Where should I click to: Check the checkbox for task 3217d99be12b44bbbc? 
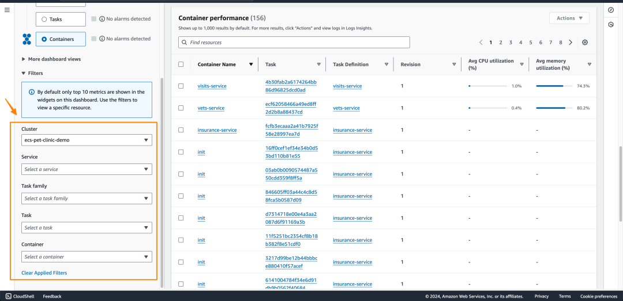click(181, 262)
